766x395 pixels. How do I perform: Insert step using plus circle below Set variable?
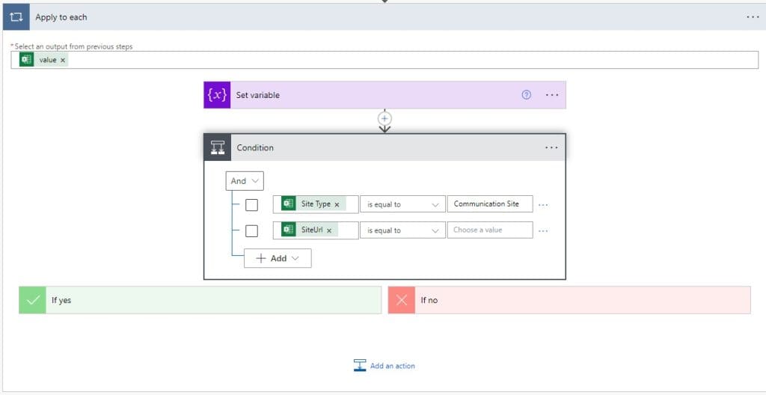coord(385,119)
